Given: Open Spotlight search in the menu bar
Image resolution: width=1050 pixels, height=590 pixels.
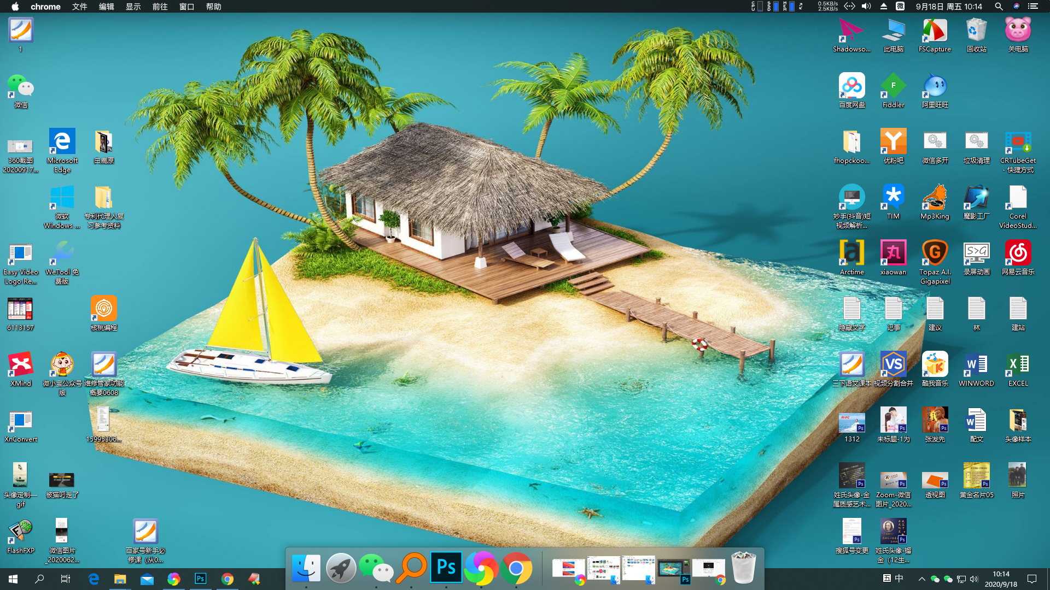Looking at the screenshot, I should [x=999, y=7].
